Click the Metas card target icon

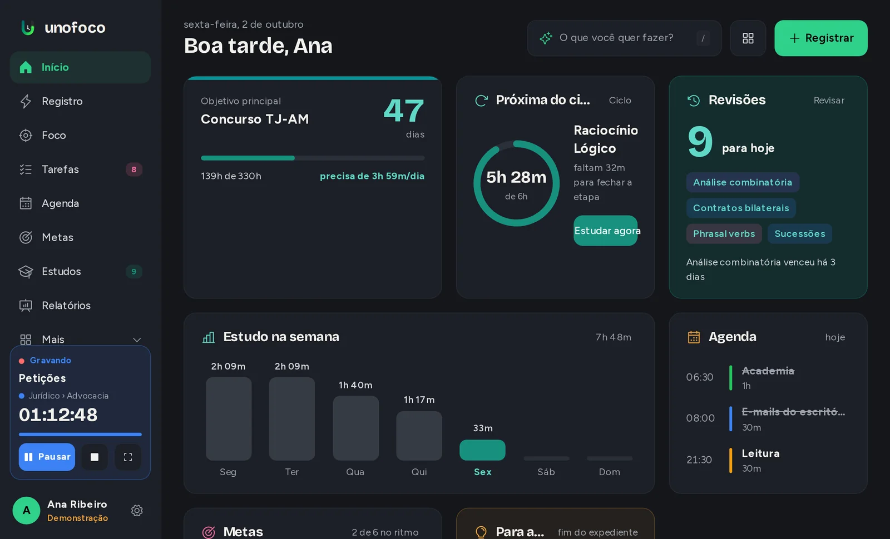(209, 532)
